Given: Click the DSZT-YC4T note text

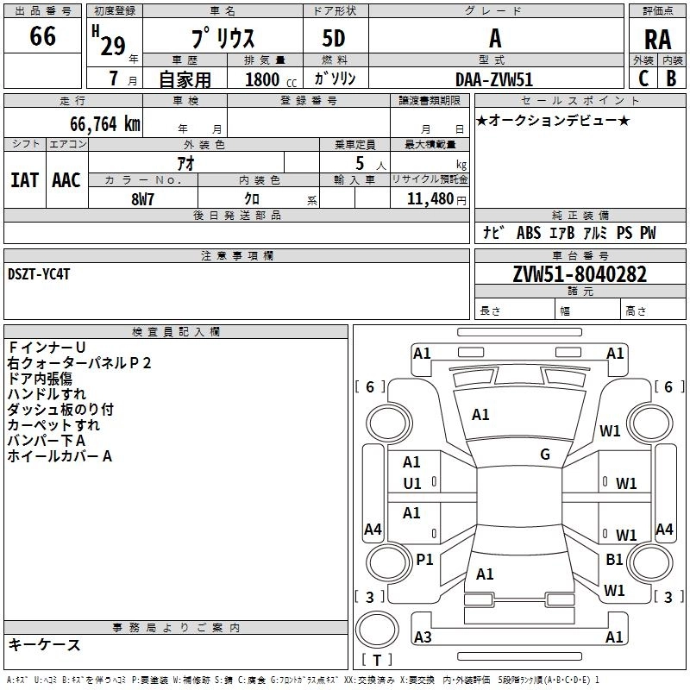Looking at the screenshot, I should pyautogui.click(x=40, y=274).
